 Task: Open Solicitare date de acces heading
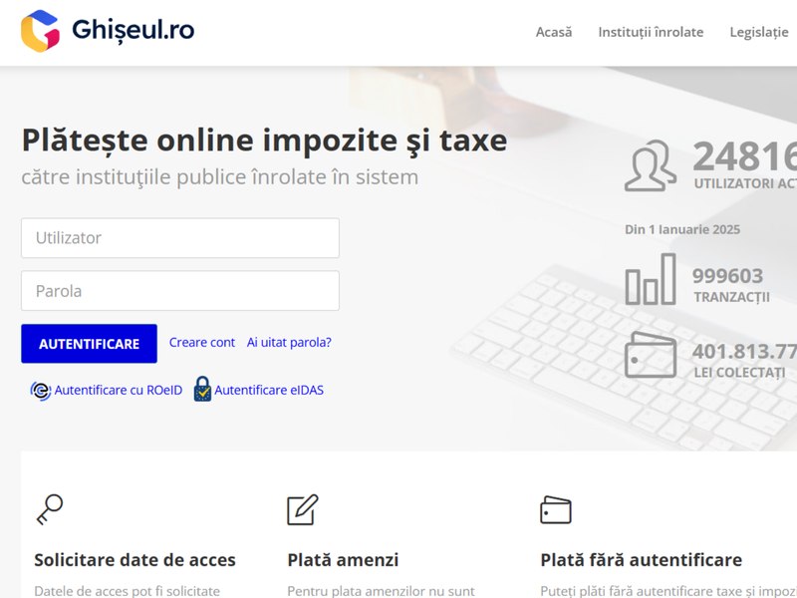[134, 560]
